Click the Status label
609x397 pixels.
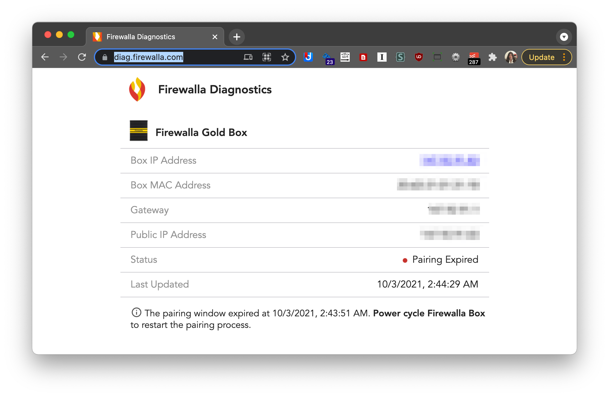144,260
